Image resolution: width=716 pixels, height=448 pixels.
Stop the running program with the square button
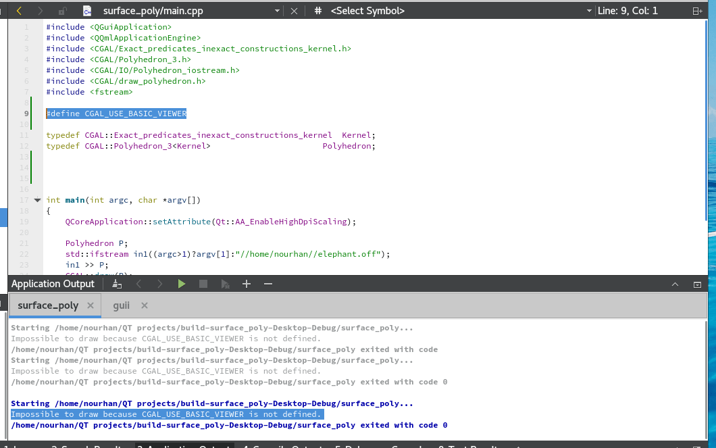pyautogui.click(x=203, y=284)
